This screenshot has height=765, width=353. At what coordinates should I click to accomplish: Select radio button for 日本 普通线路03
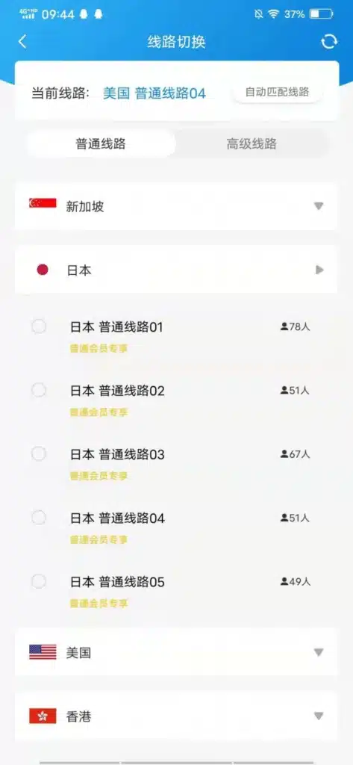click(39, 454)
